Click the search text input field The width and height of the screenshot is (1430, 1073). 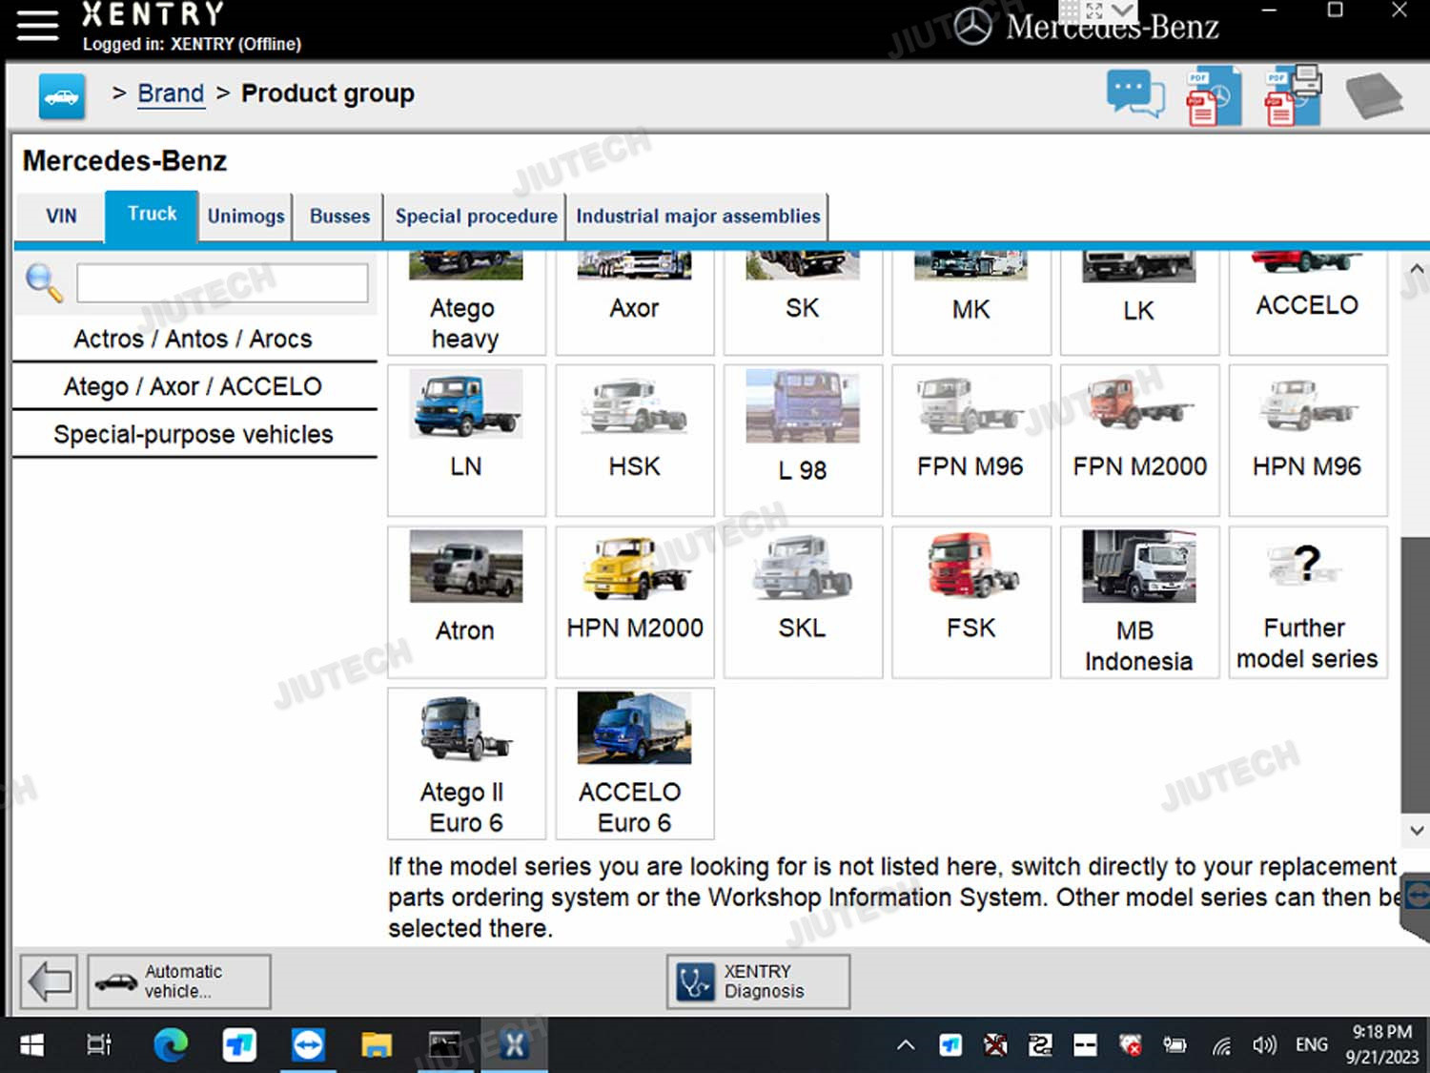point(222,283)
